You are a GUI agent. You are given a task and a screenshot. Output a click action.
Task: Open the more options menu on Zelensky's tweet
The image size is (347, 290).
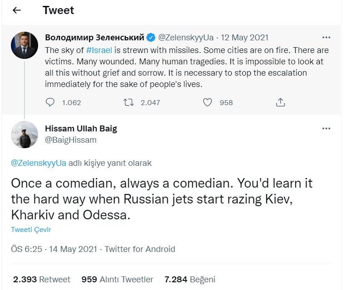click(326, 38)
